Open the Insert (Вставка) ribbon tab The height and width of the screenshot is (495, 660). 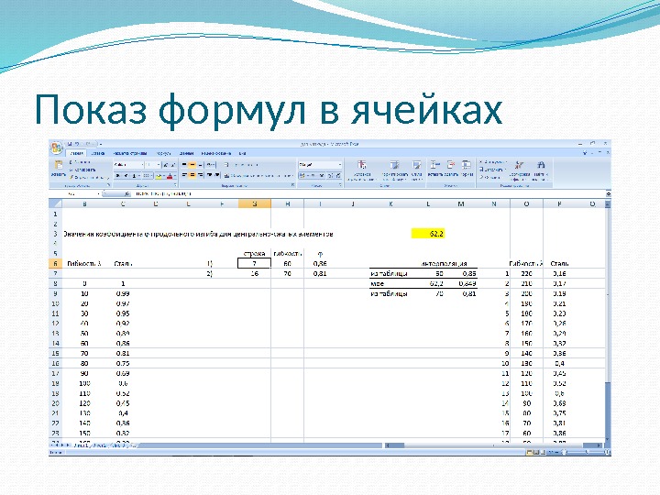98,153
